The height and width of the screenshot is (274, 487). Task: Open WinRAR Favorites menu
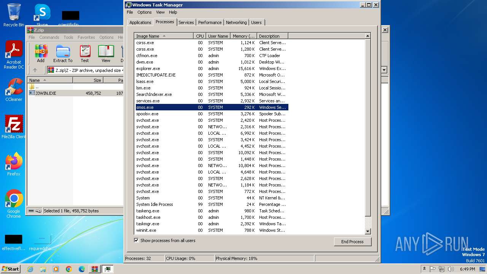tap(86, 37)
